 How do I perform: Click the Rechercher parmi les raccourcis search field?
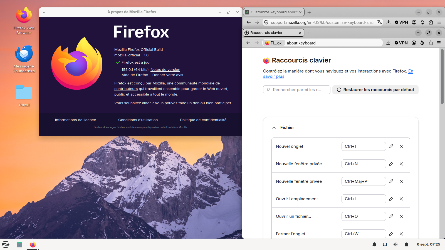coord(297,90)
